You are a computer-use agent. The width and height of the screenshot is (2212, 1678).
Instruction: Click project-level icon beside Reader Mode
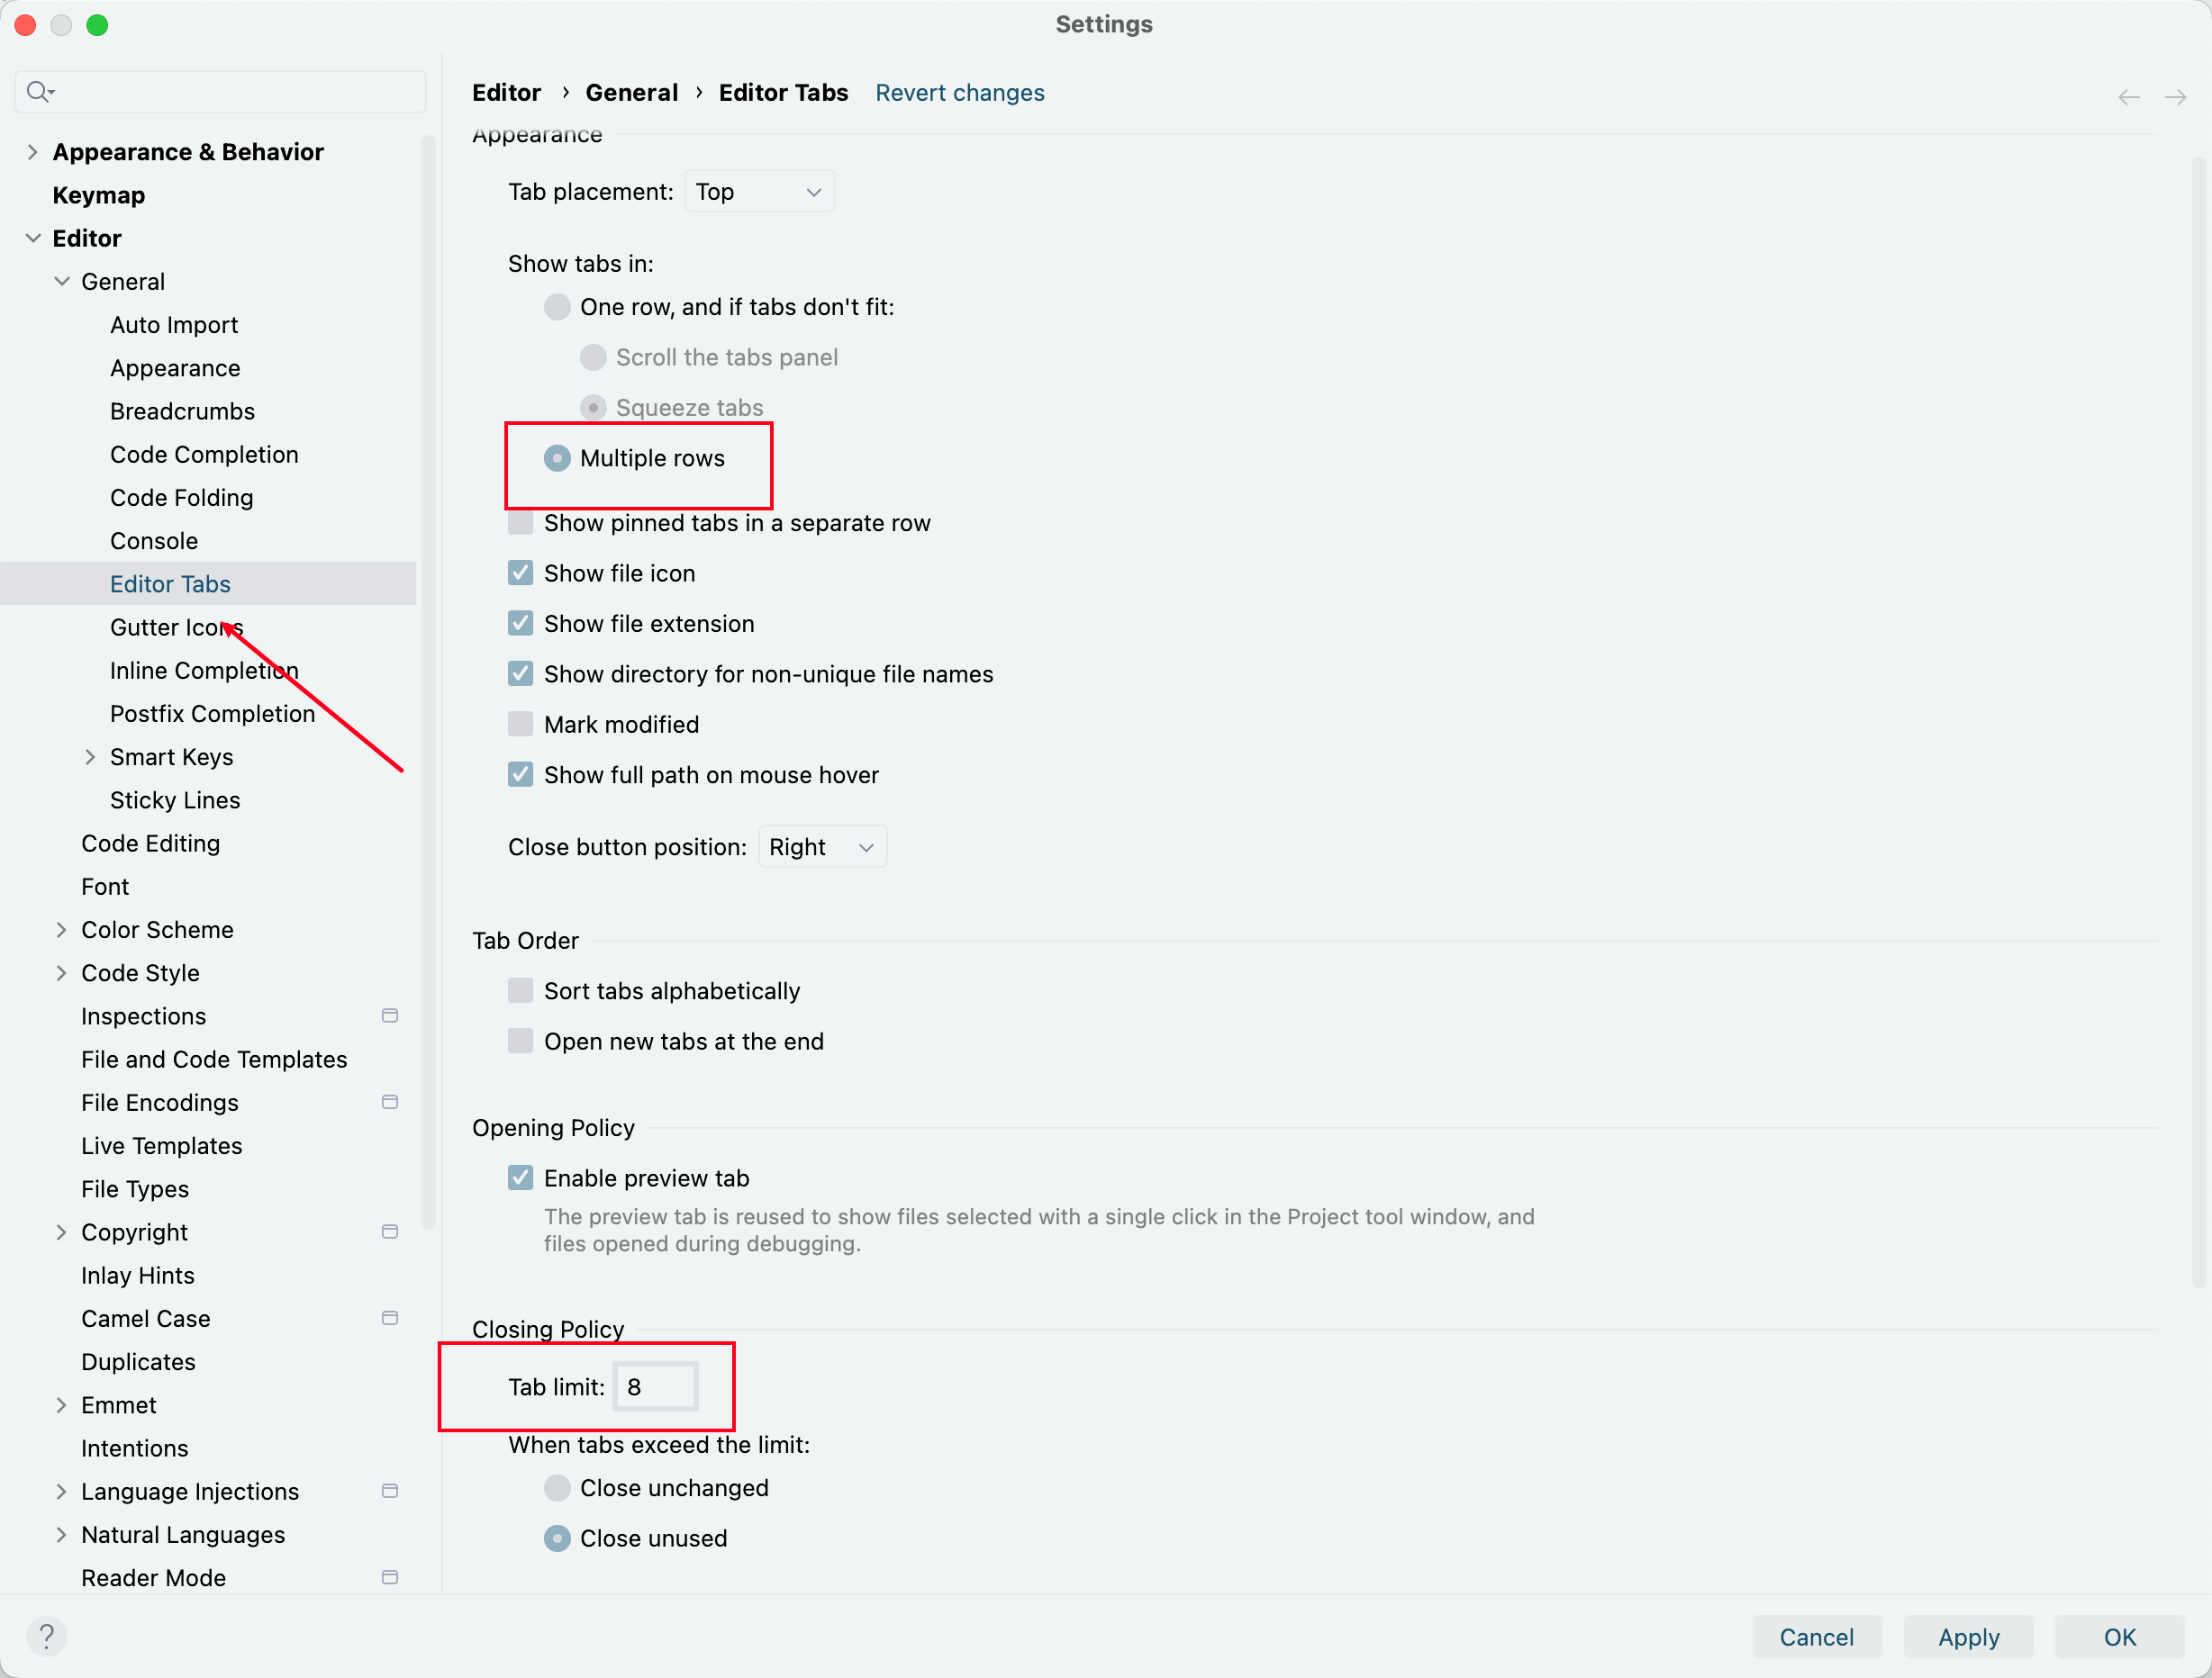click(x=390, y=1577)
